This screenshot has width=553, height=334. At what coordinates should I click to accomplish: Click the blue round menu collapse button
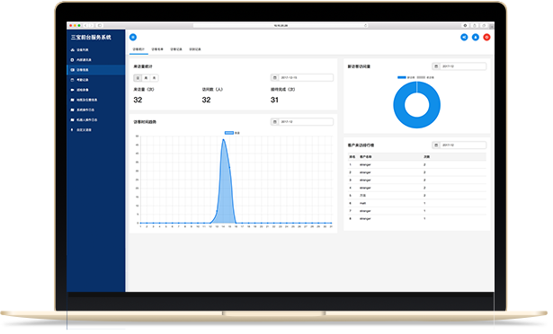coord(133,37)
